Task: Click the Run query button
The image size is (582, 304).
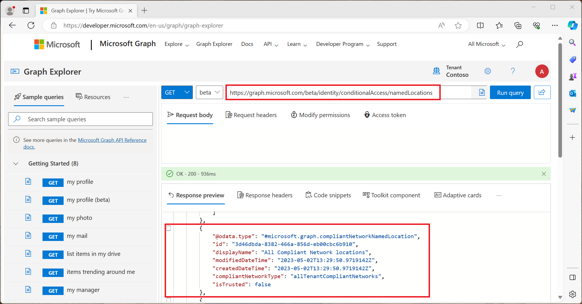Action: pyautogui.click(x=511, y=93)
